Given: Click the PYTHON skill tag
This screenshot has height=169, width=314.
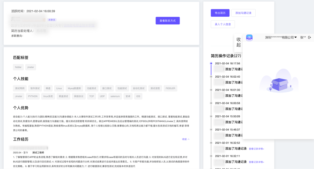Looking at the screenshot, I should tap(33, 96).
